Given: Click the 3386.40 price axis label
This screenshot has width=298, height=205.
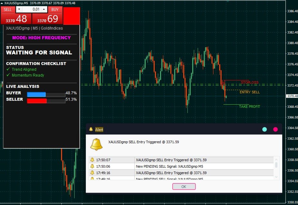Looking at the screenshot, I should pyautogui.click(x=293, y=11).
